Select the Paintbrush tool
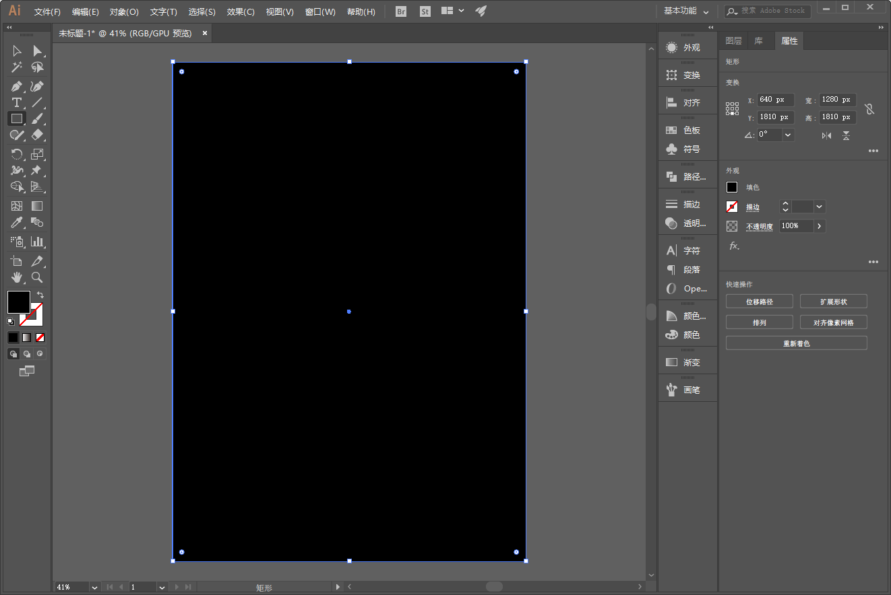This screenshot has height=595, width=891. click(x=38, y=118)
